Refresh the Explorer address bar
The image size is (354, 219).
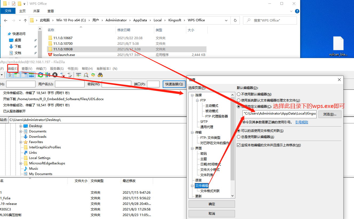pos(235,20)
